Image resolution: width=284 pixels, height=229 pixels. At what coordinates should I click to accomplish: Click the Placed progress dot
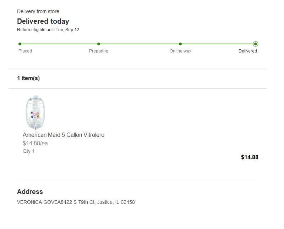coord(20,44)
